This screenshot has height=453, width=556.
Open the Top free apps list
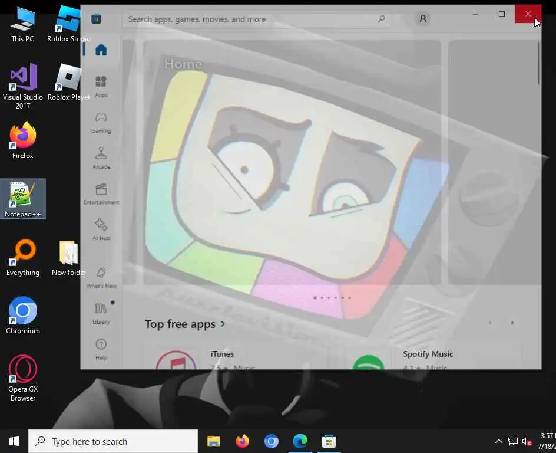point(185,324)
